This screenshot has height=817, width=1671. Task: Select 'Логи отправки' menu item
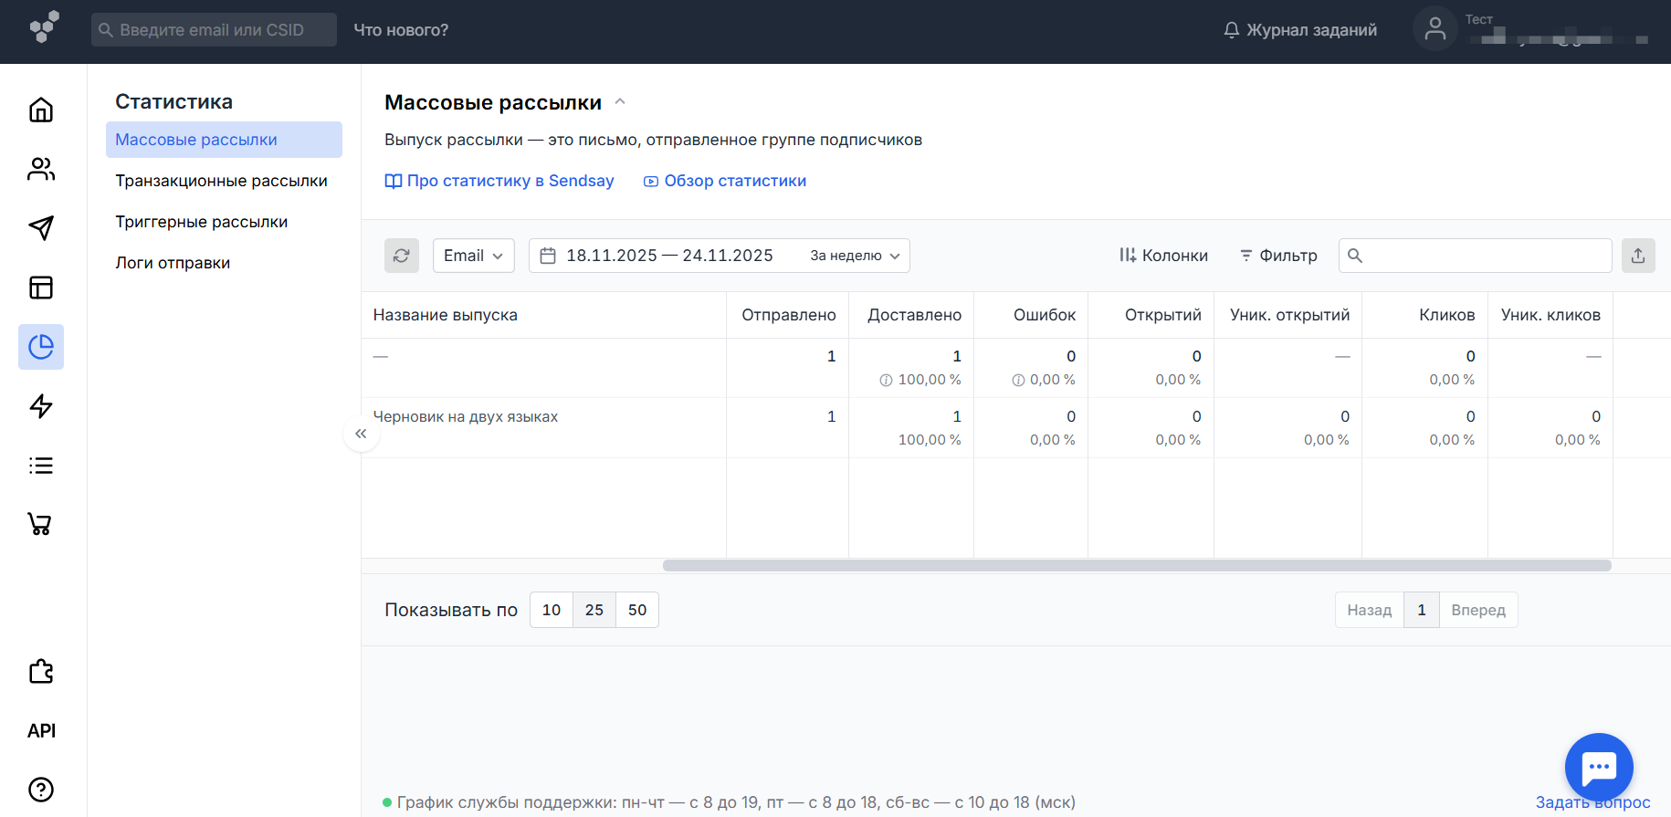coord(173,263)
